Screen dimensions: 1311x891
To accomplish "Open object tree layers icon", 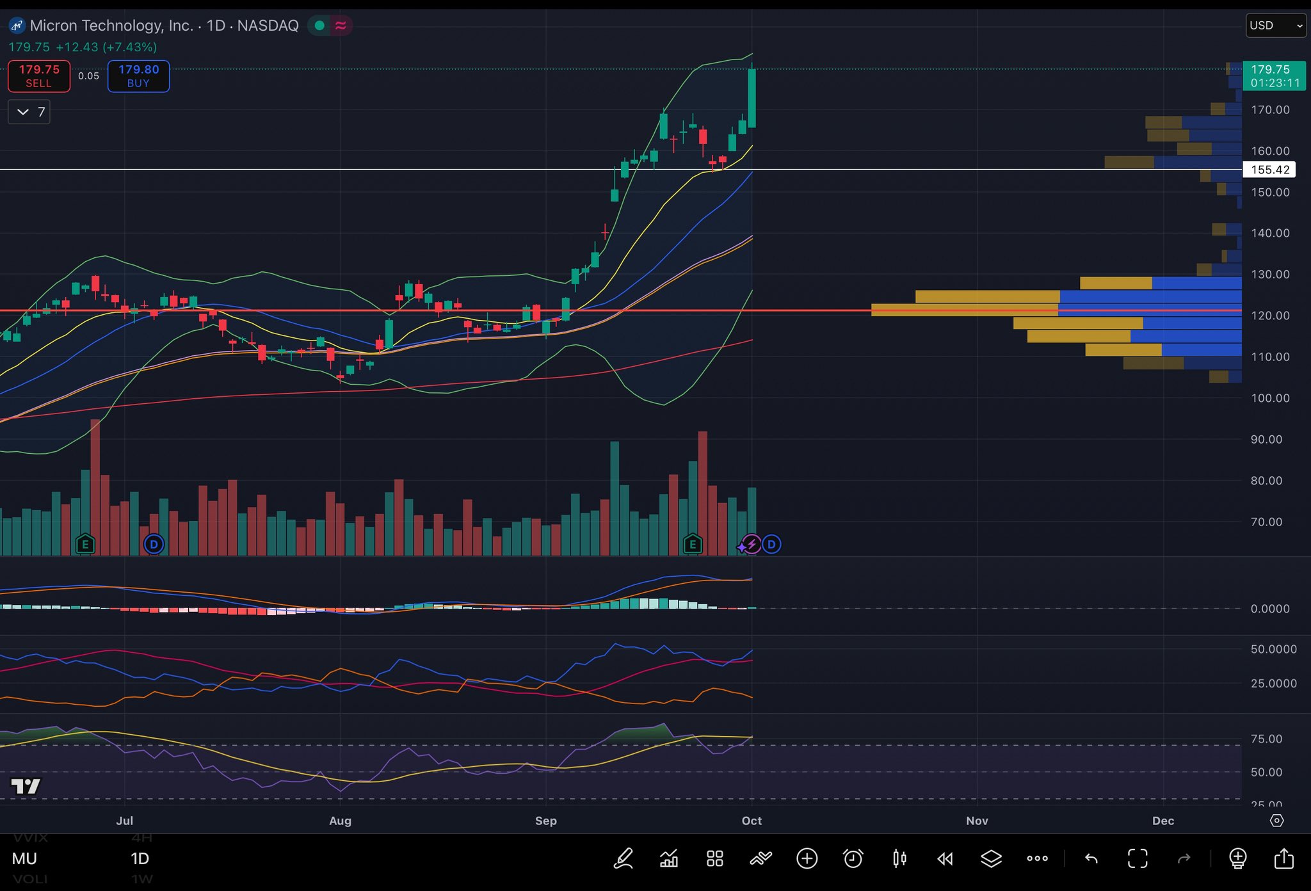I will [991, 858].
